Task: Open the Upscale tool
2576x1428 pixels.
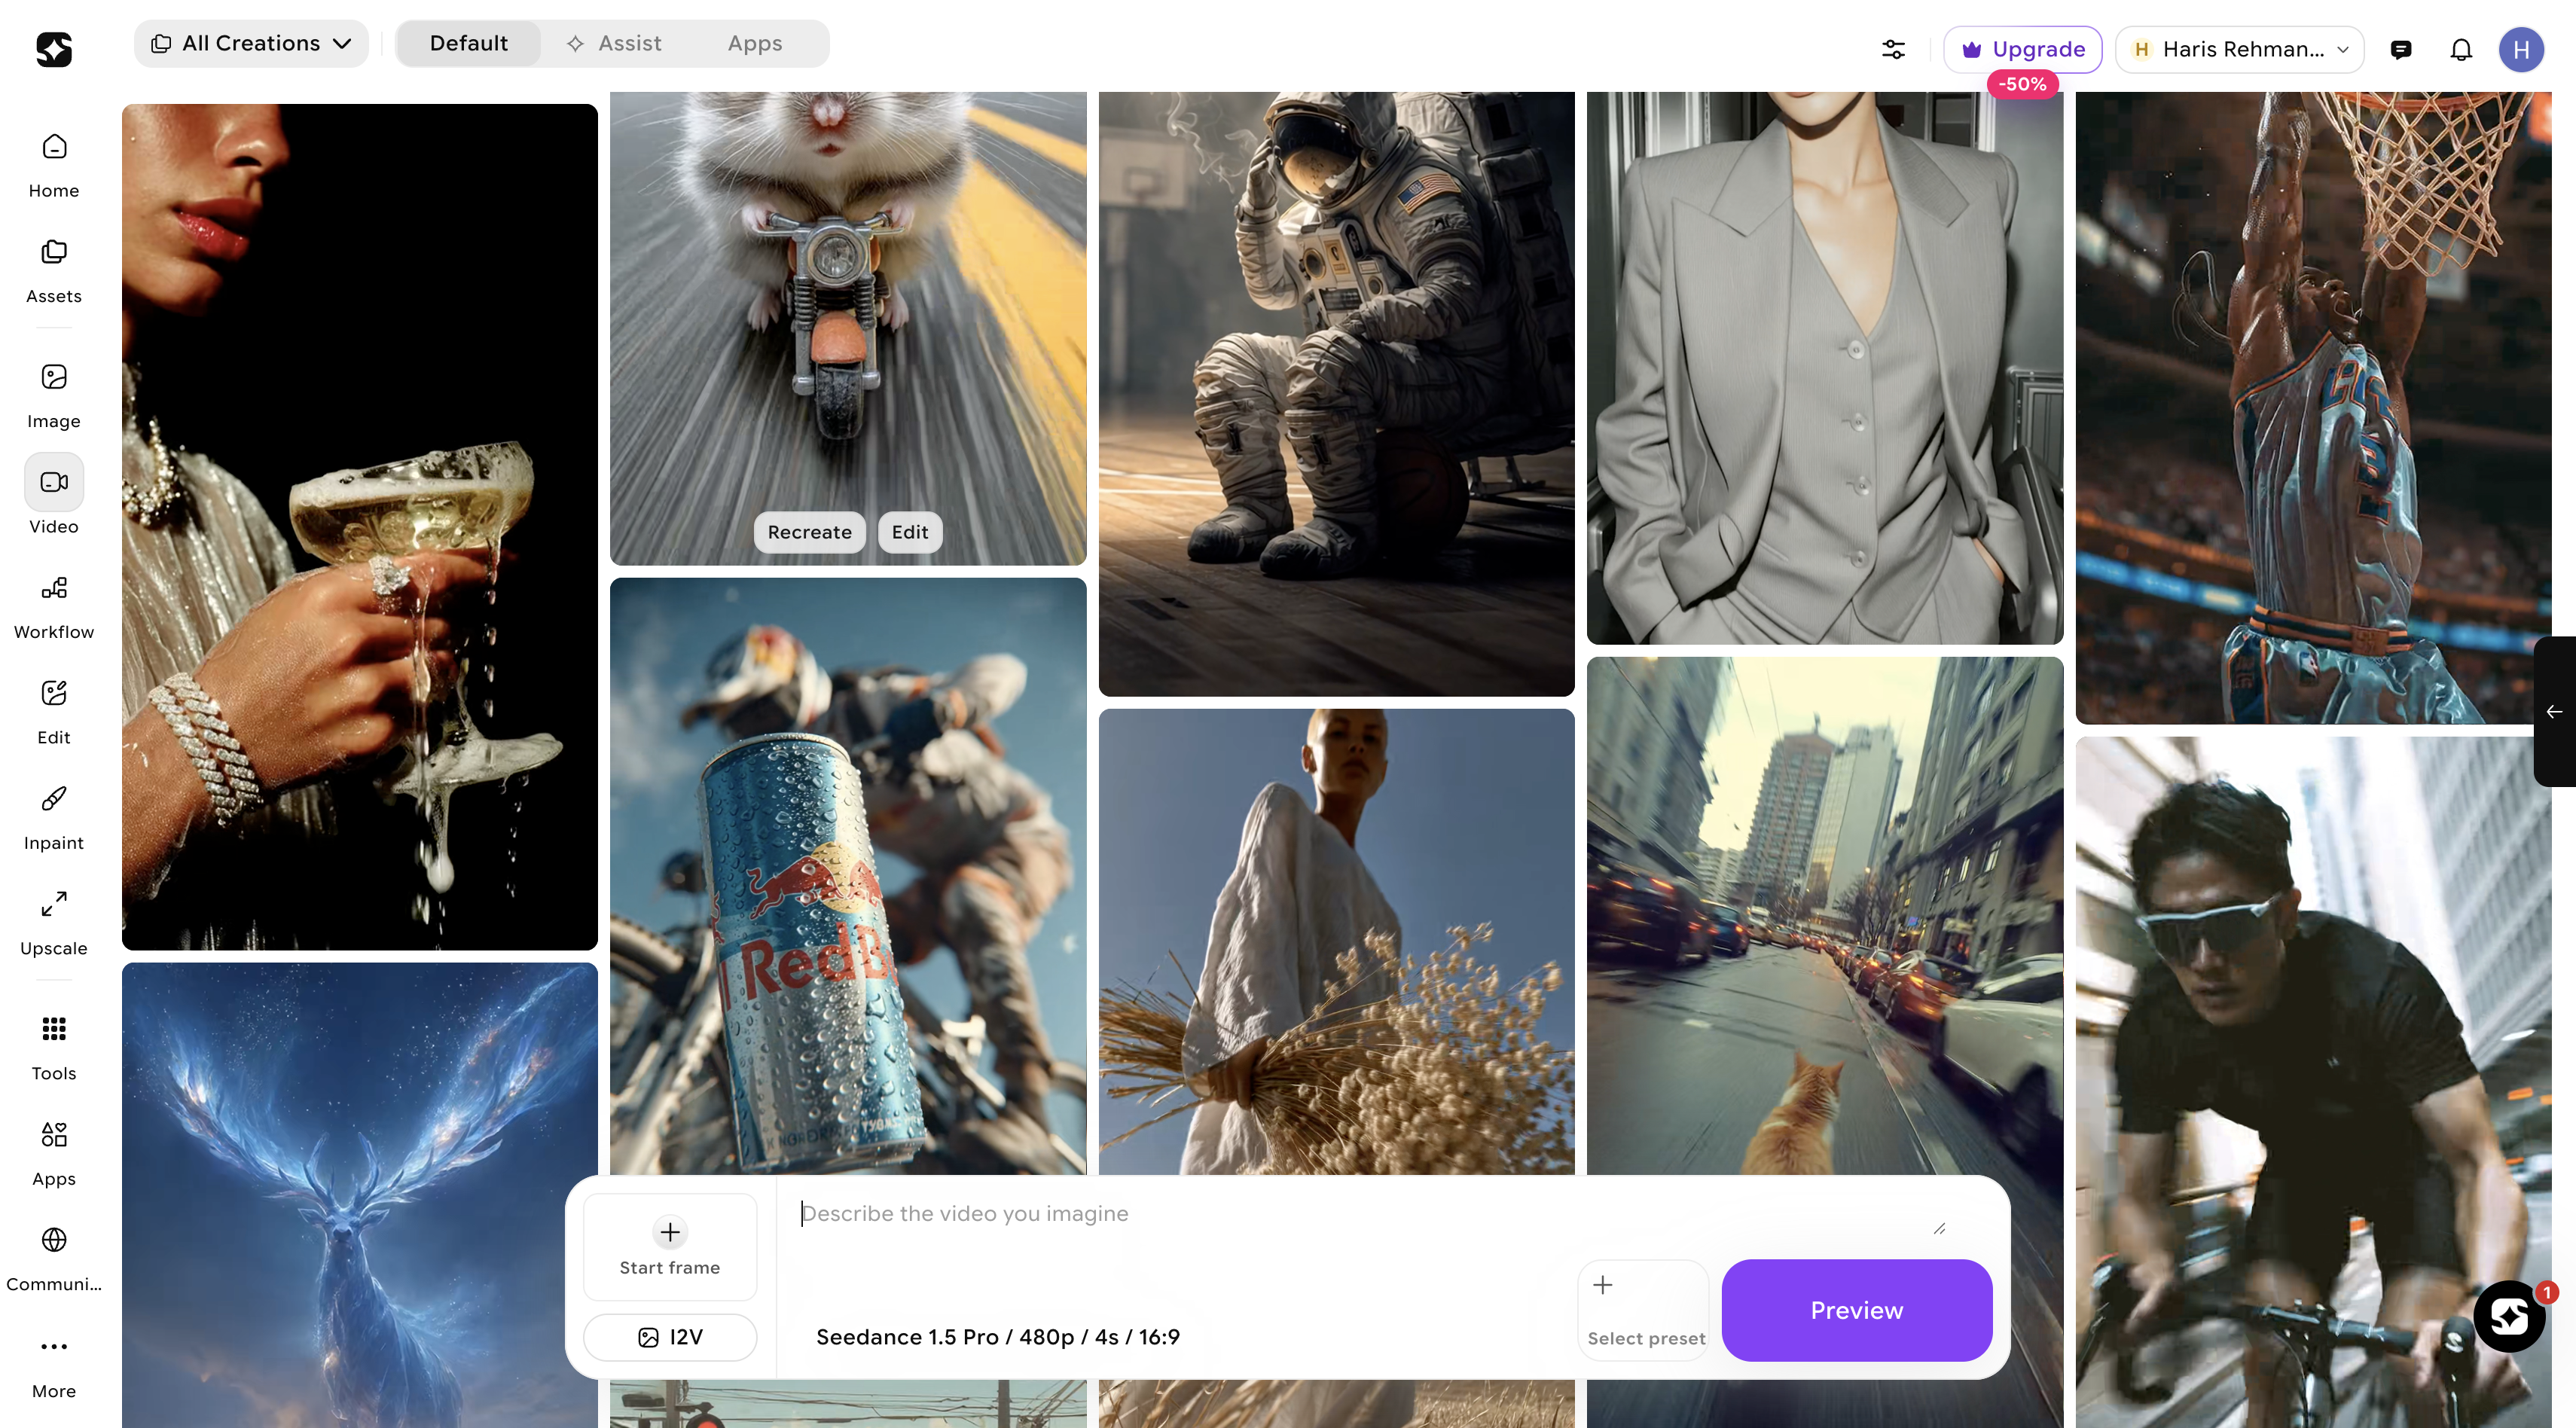Action: 54,922
